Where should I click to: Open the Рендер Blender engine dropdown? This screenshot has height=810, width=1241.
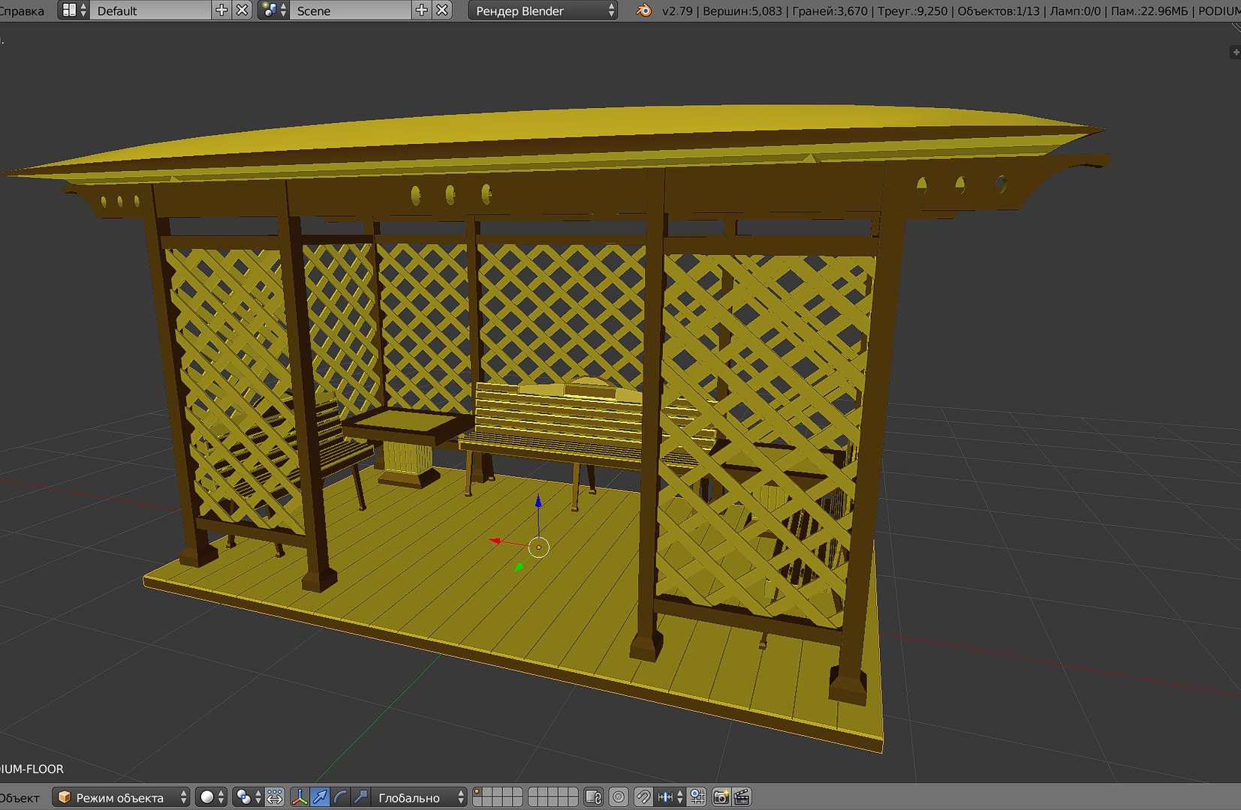point(543,10)
